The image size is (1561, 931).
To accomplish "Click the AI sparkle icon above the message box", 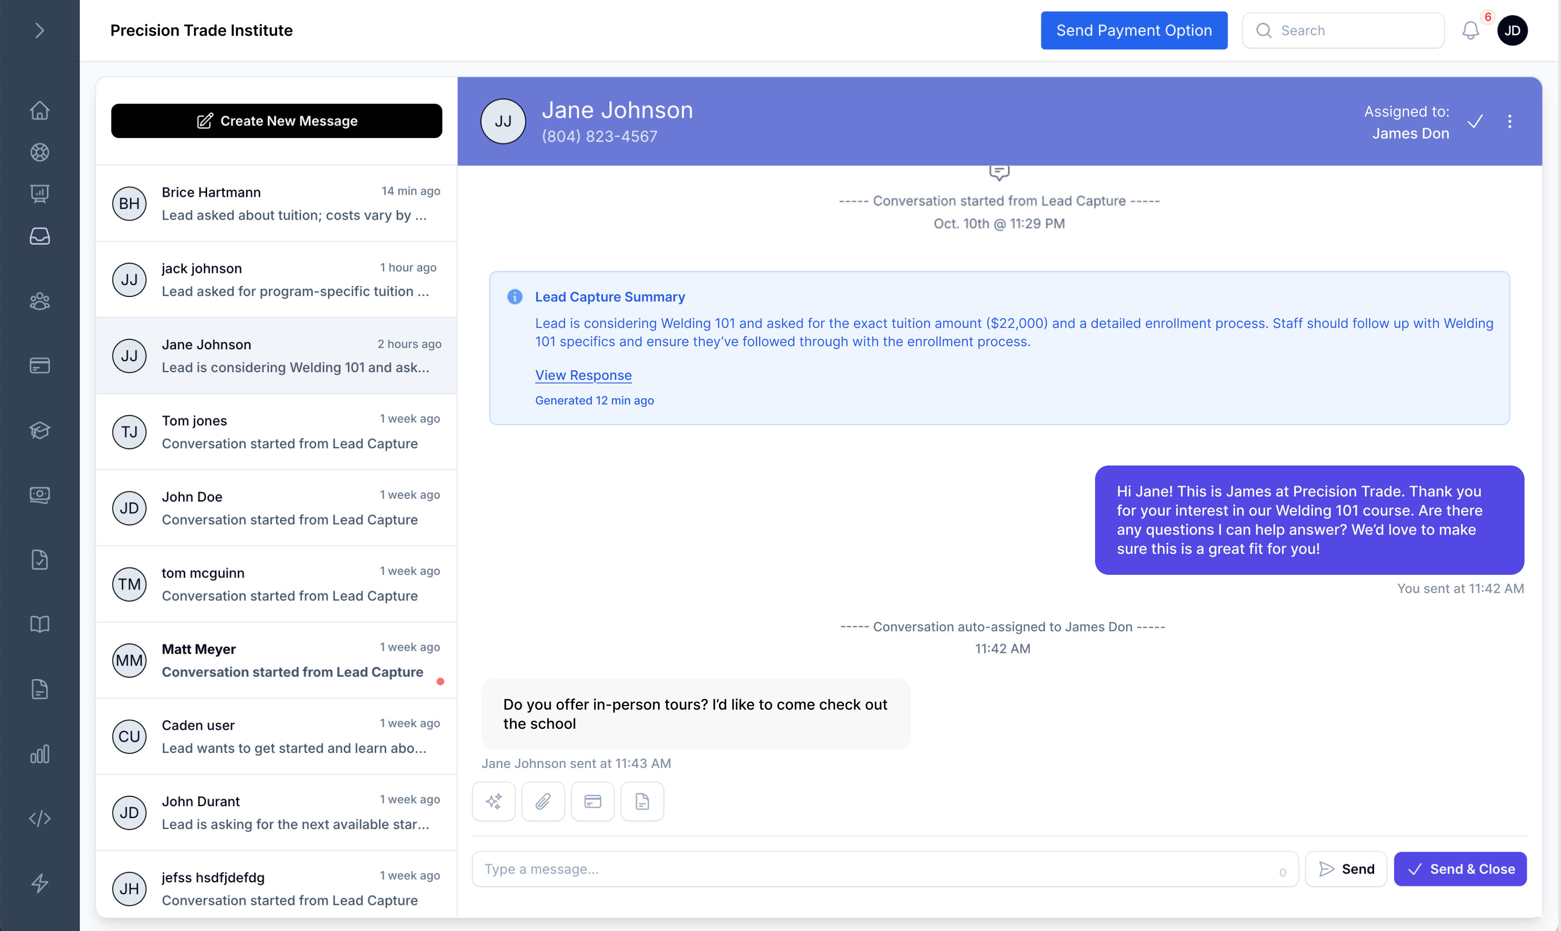I will (494, 801).
